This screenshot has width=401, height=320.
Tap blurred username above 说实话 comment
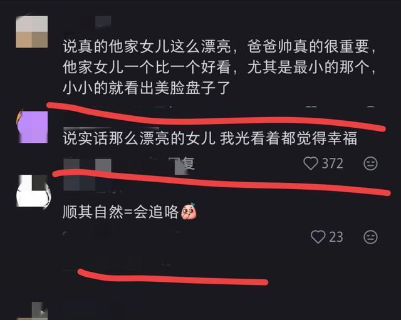point(111,128)
